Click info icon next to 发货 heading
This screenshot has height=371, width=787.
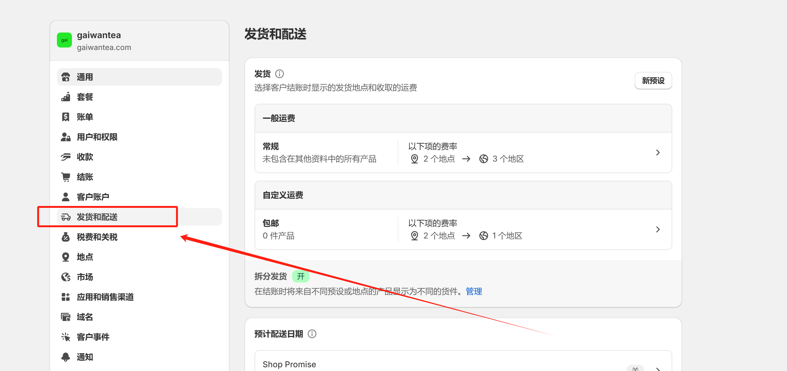[x=279, y=74]
